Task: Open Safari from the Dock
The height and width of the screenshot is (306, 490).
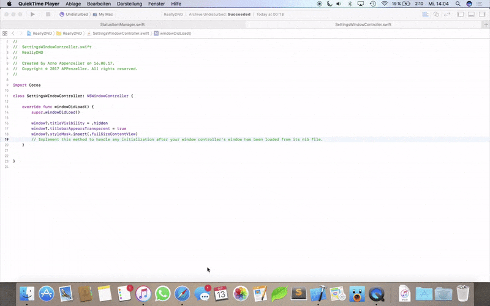Action: (x=182, y=294)
